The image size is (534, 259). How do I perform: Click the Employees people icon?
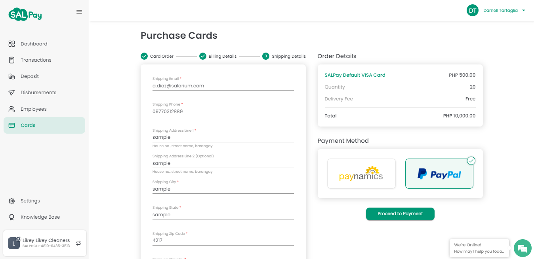click(12, 109)
